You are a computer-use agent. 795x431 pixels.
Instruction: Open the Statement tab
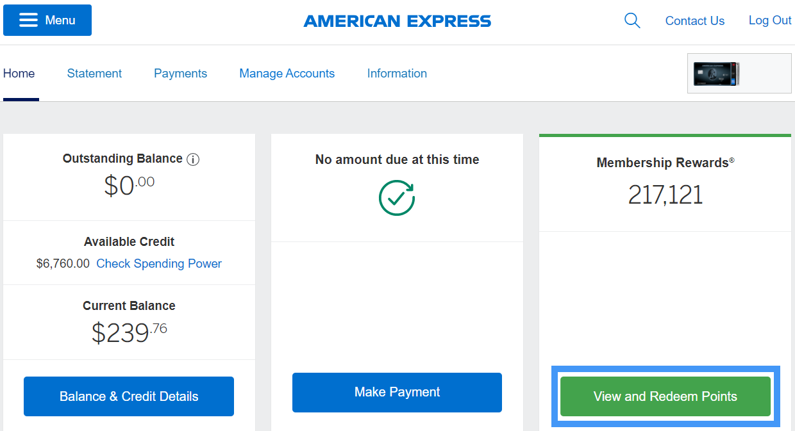(94, 74)
